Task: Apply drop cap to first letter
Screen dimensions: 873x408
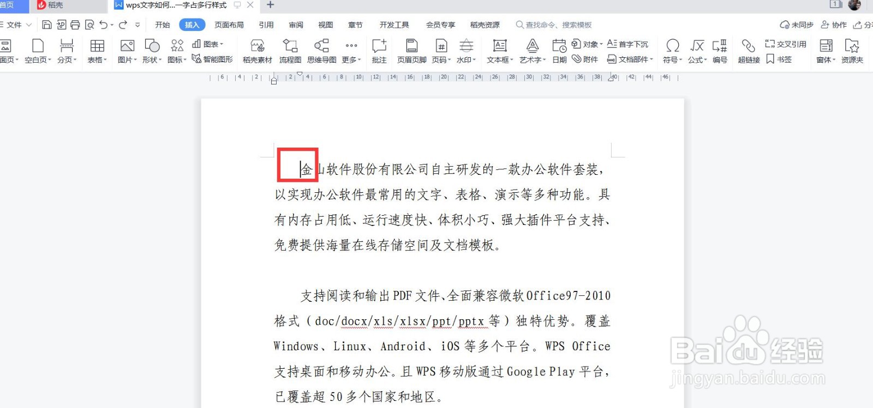Action: point(627,44)
